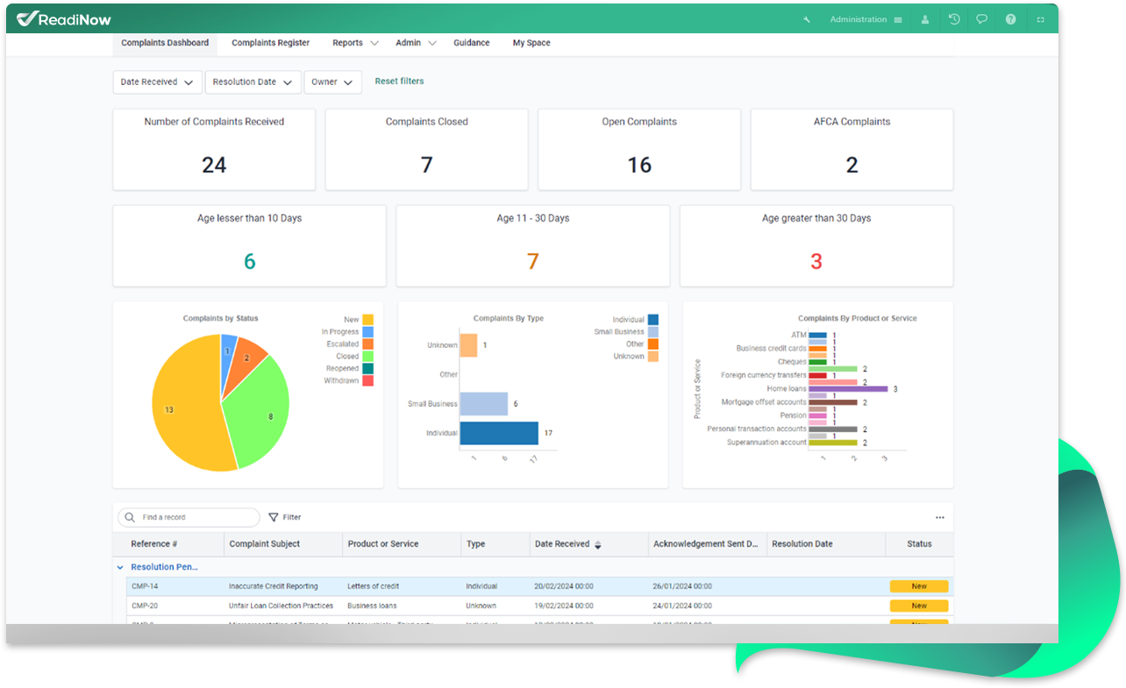The height and width of the screenshot is (688, 1126).
Task: Collapse the Resolution Pending group chevron
Action: pos(121,567)
